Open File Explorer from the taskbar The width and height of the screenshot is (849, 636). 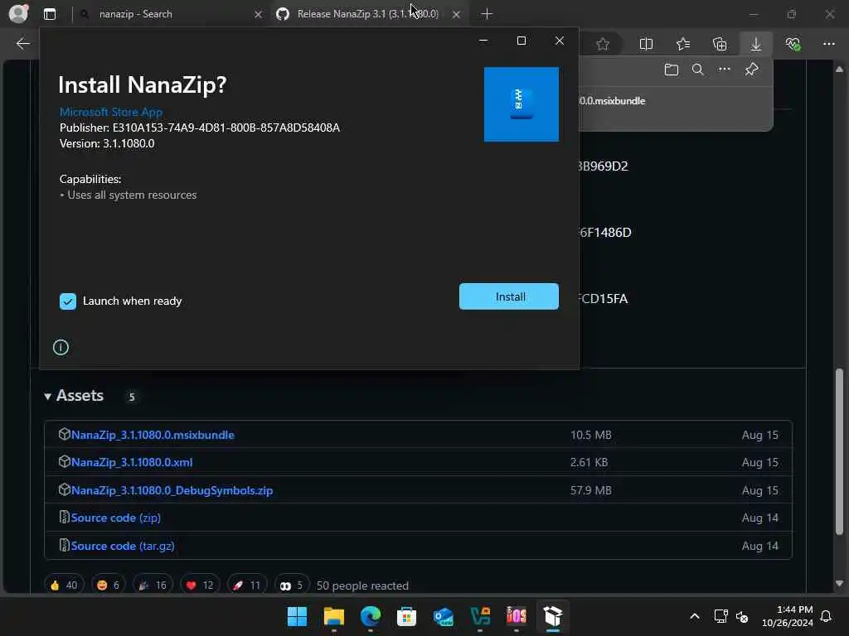coord(333,616)
